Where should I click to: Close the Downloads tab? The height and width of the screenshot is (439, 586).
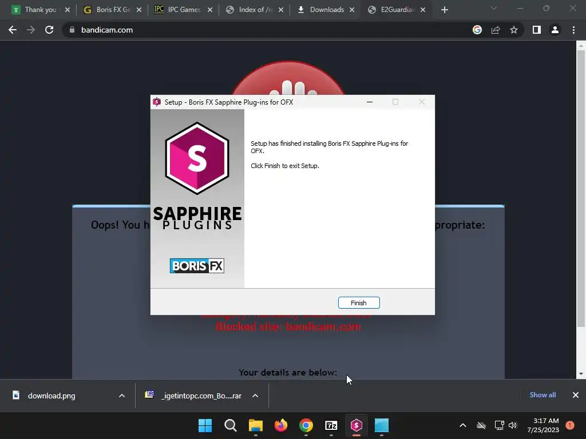point(352,10)
